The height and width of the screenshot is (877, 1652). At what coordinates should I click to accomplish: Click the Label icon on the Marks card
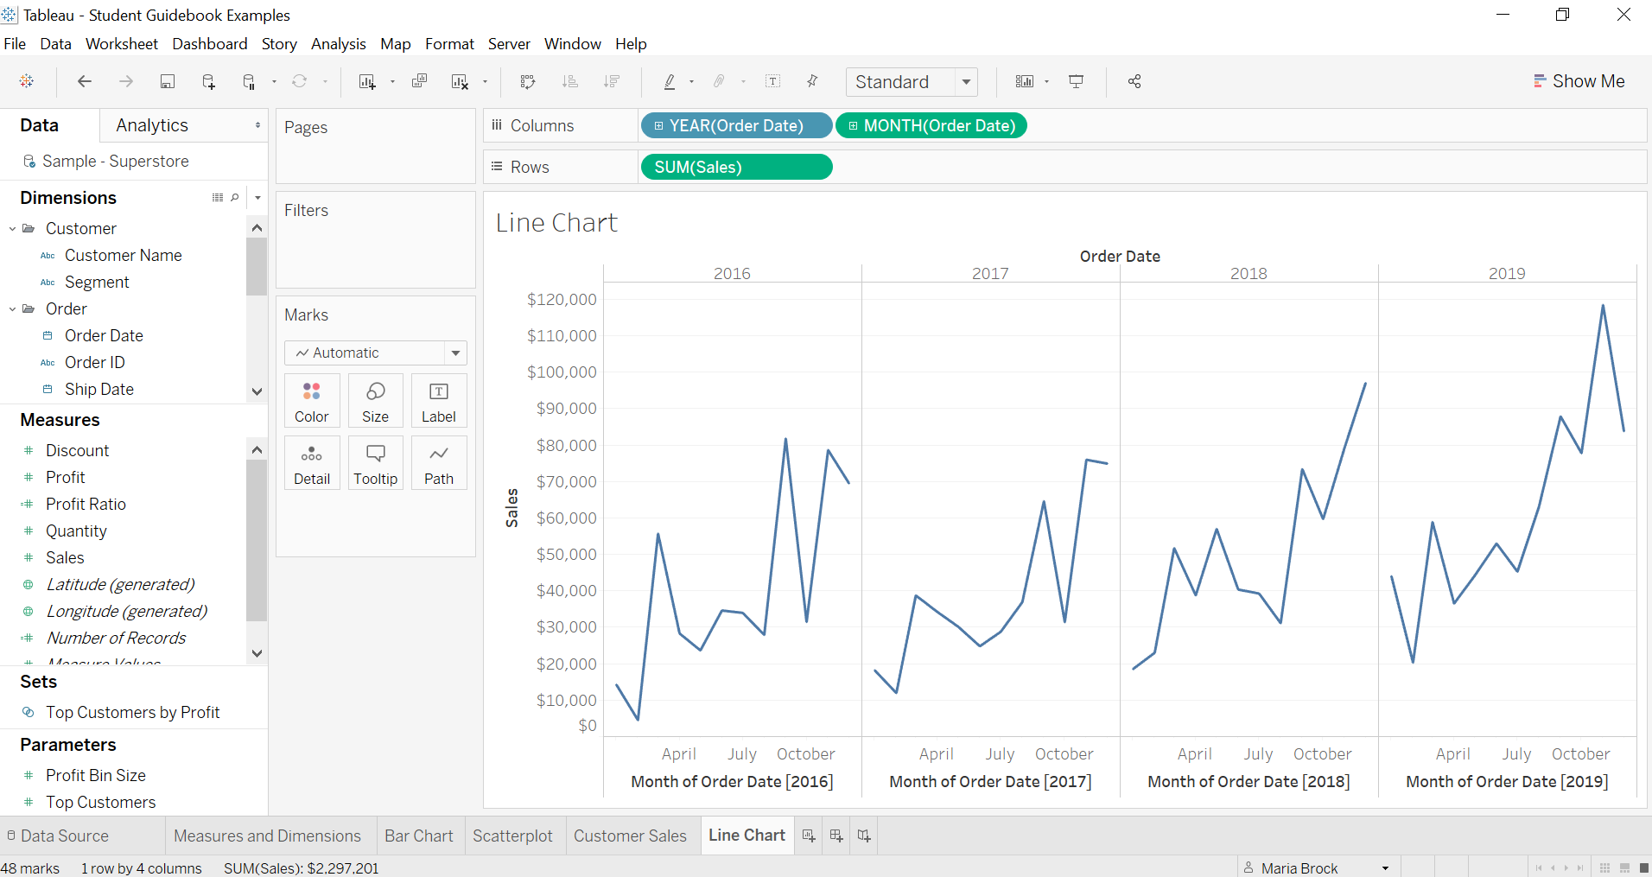point(438,400)
